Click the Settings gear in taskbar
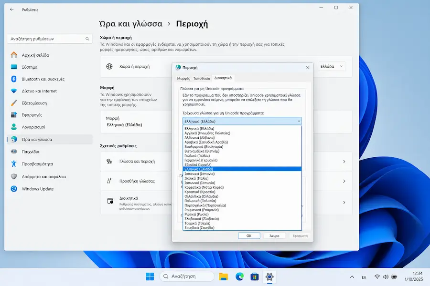Image resolution: width=430 pixels, height=286 pixels. 269,276
